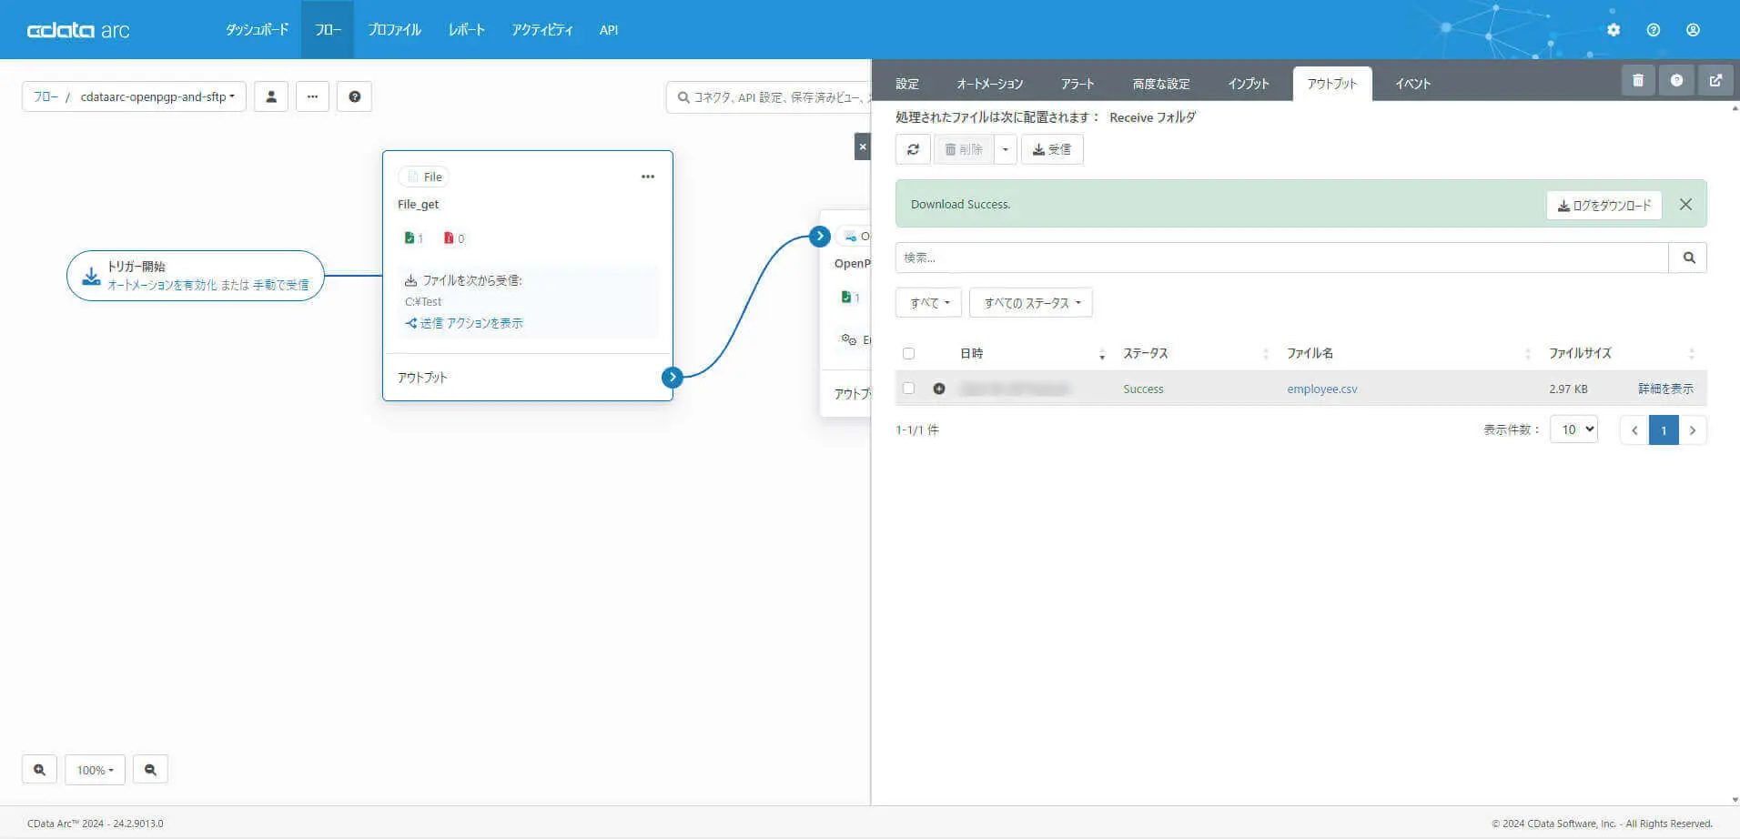Viewport: 1740px width, 839px height.
Task: Click the flow help question button
Action: pyautogui.click(x=355, y=96)
